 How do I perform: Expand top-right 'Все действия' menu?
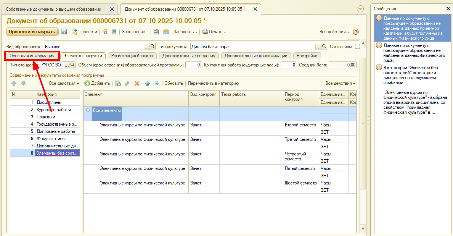334,32
